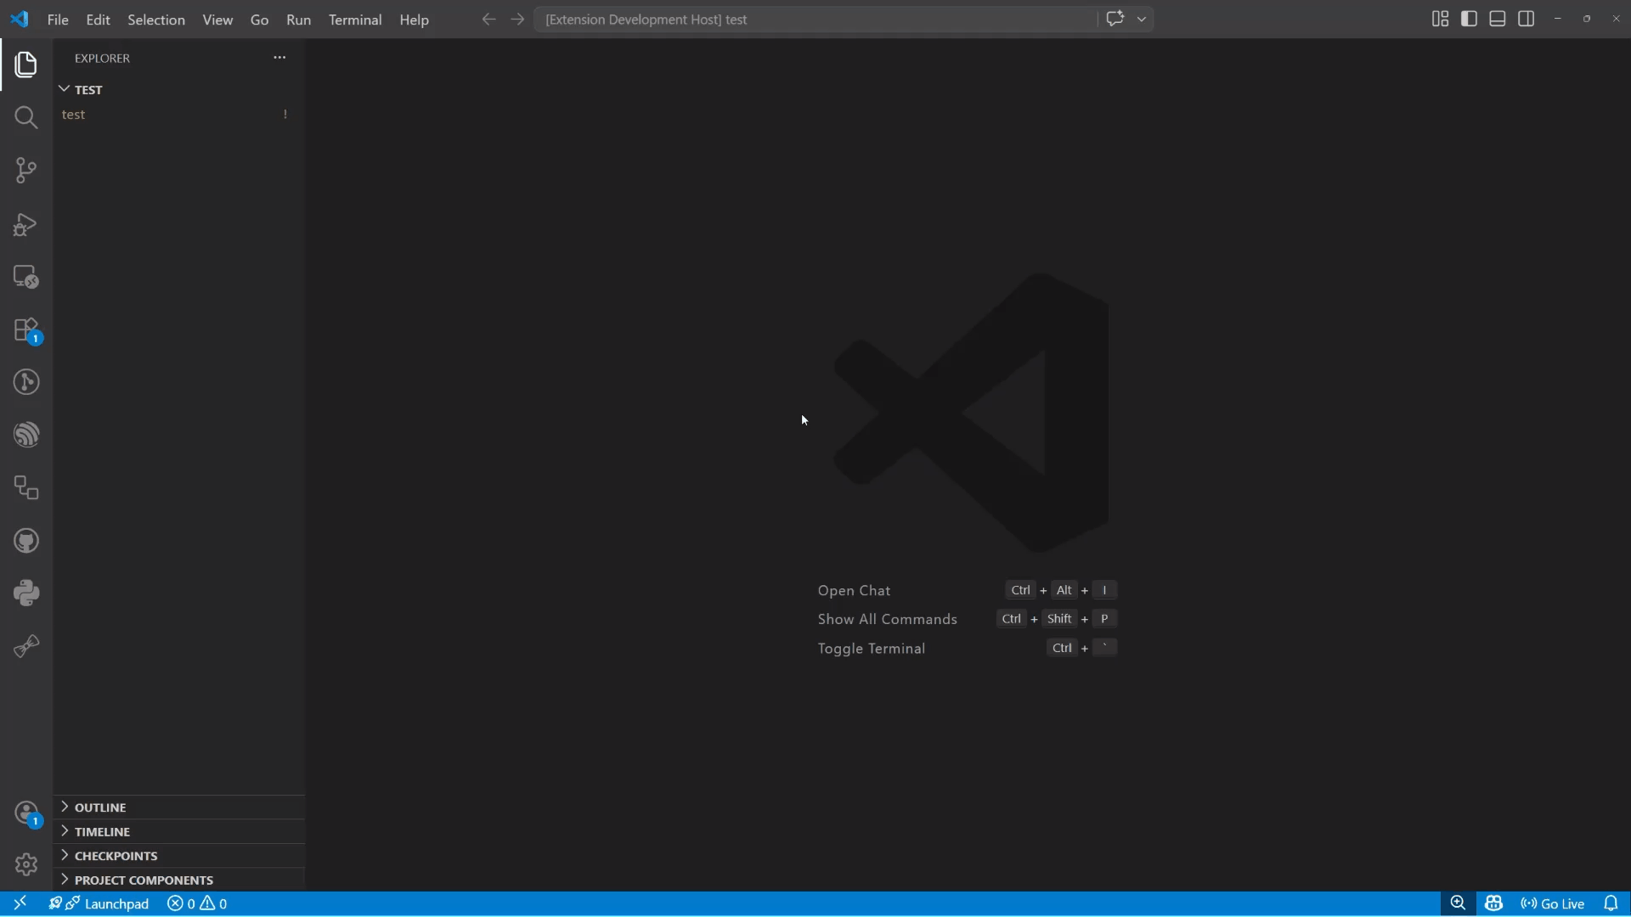Open the GitLens view in activity bar
Image resolution: width=1631 pixels, height=917 pixels.
[26, 382]
